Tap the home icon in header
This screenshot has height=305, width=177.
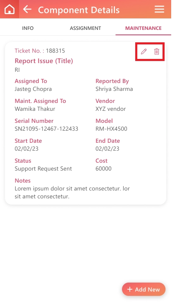(x=10, y=9)
